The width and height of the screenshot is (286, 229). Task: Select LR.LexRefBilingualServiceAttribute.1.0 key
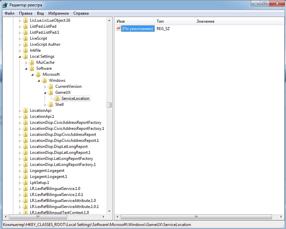click(63, 201)
